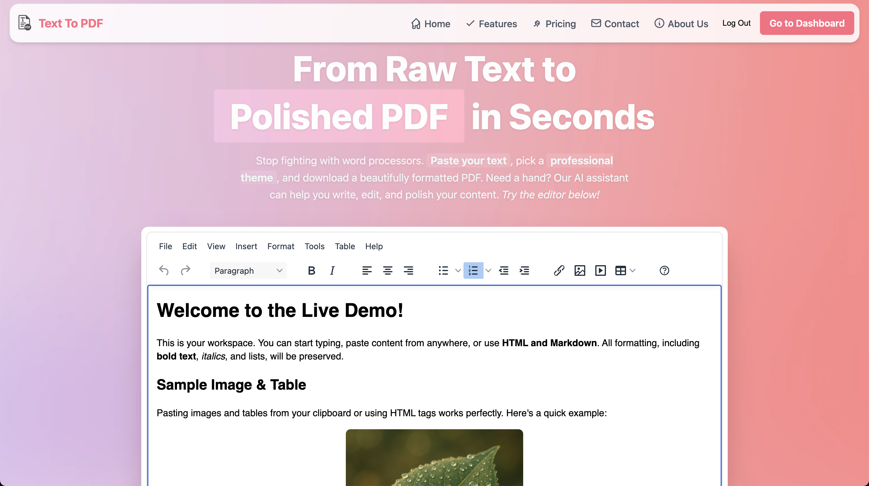Toggle Bold formatting
The height and width of the screenshot is (486, 869).
[x=311, y=270]
